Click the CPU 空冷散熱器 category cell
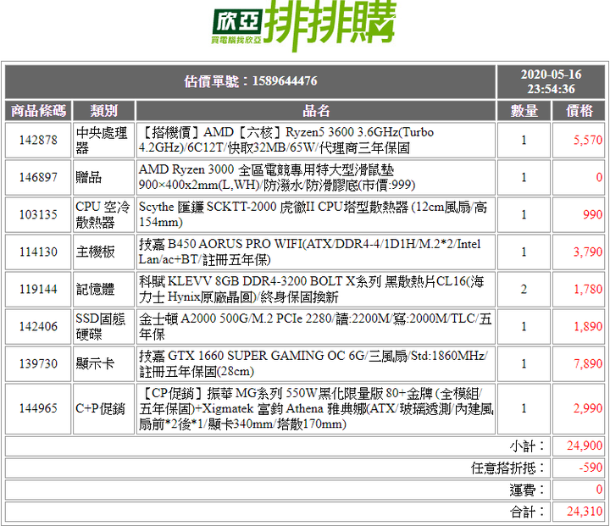Viewport: 610px width, 526px height. 104,215
